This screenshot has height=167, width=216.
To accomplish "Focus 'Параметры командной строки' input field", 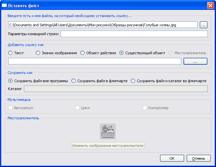I will [134, 34].
